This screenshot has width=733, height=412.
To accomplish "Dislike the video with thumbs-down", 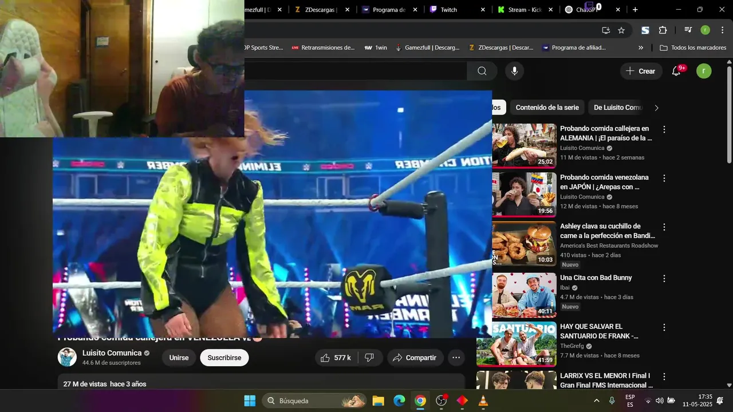I will tap(370, 358).
